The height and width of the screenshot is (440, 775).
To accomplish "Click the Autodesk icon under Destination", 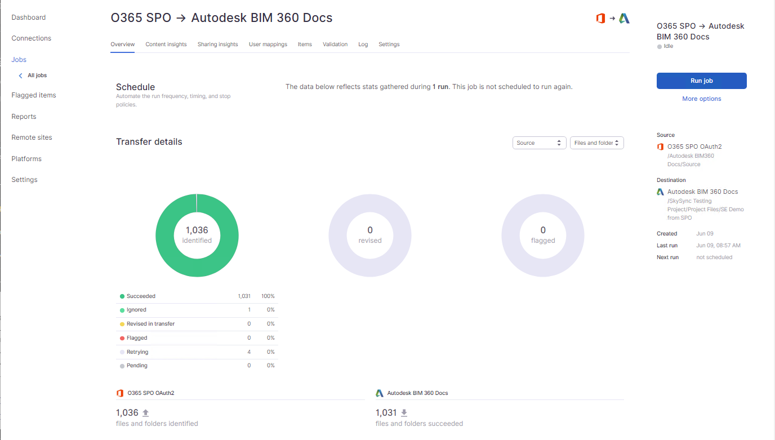I will pyautogui.click(x=661, y=192).
